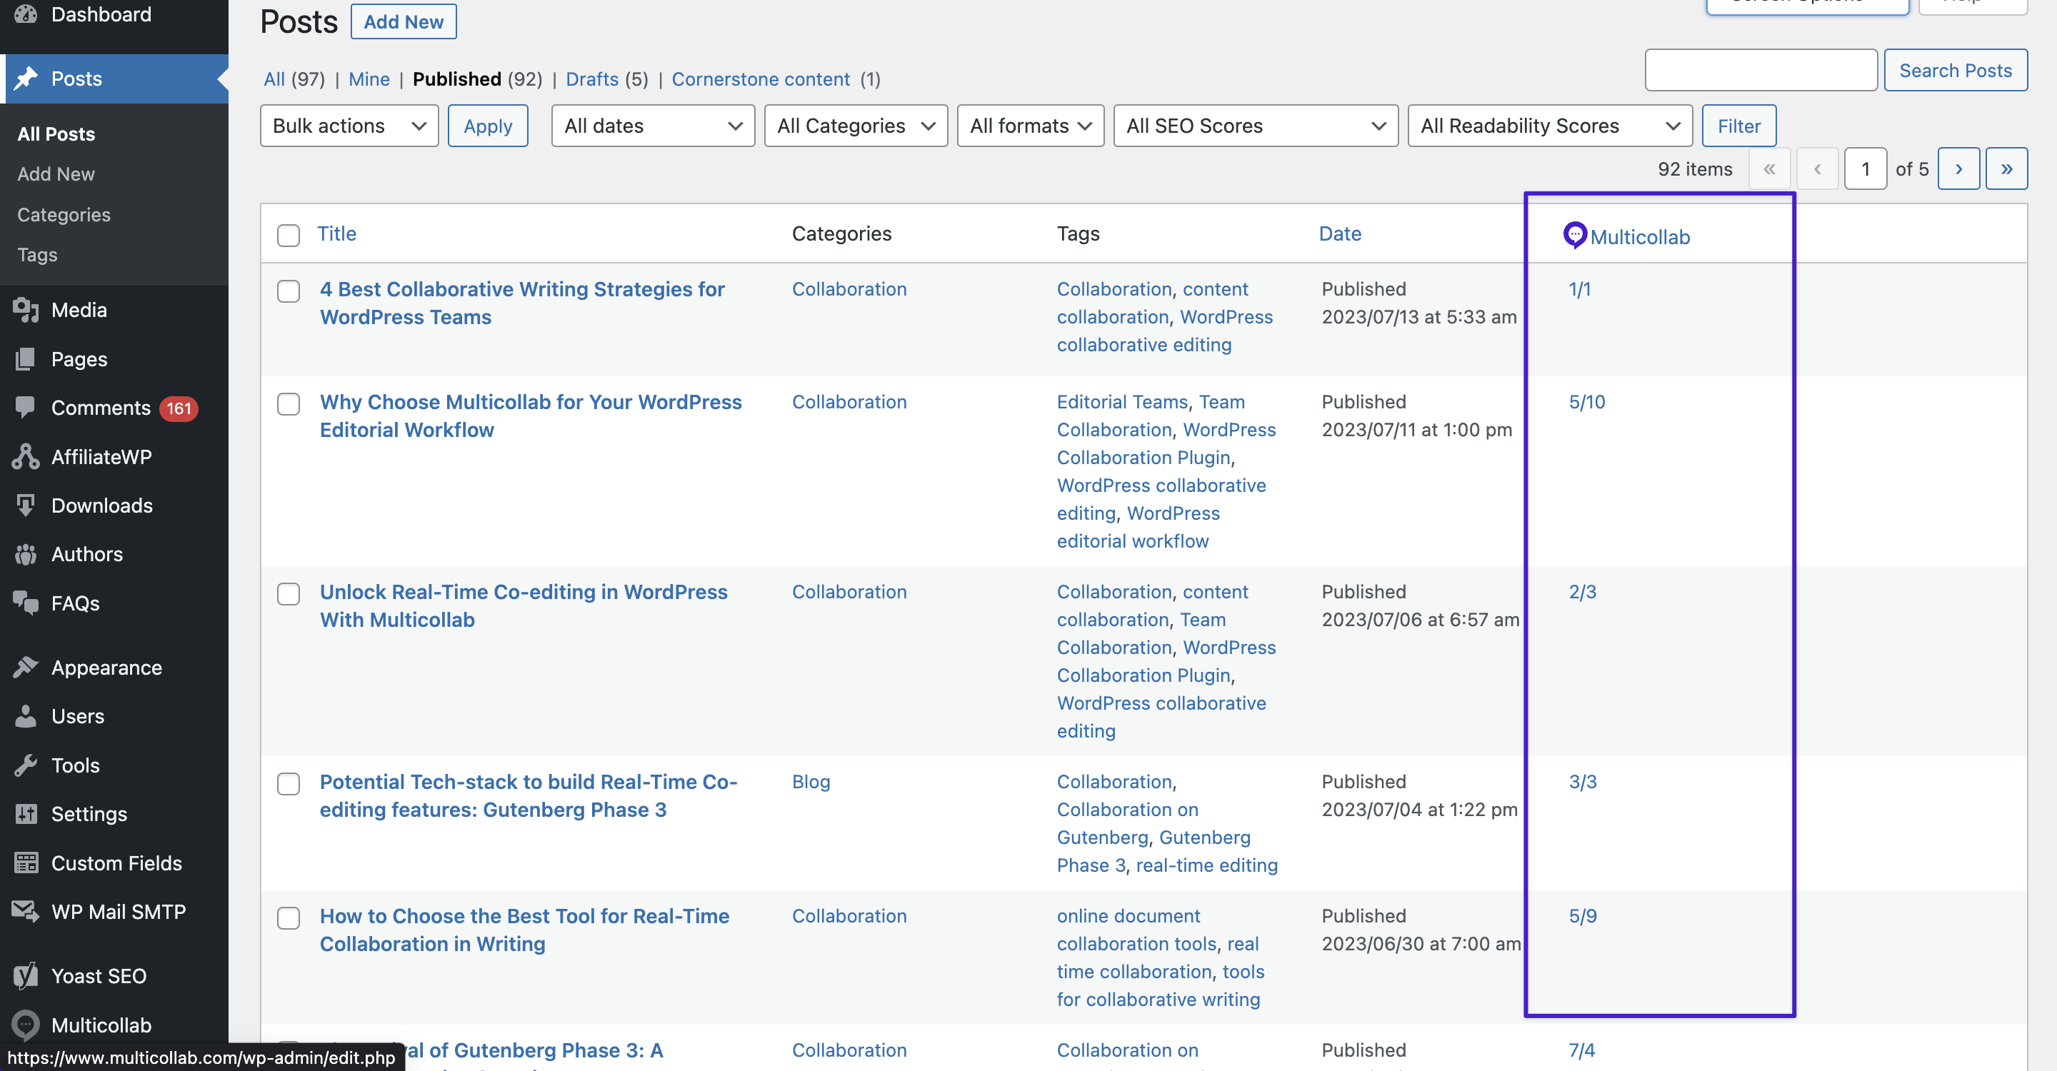Open the Media library icon

(26, 310)
